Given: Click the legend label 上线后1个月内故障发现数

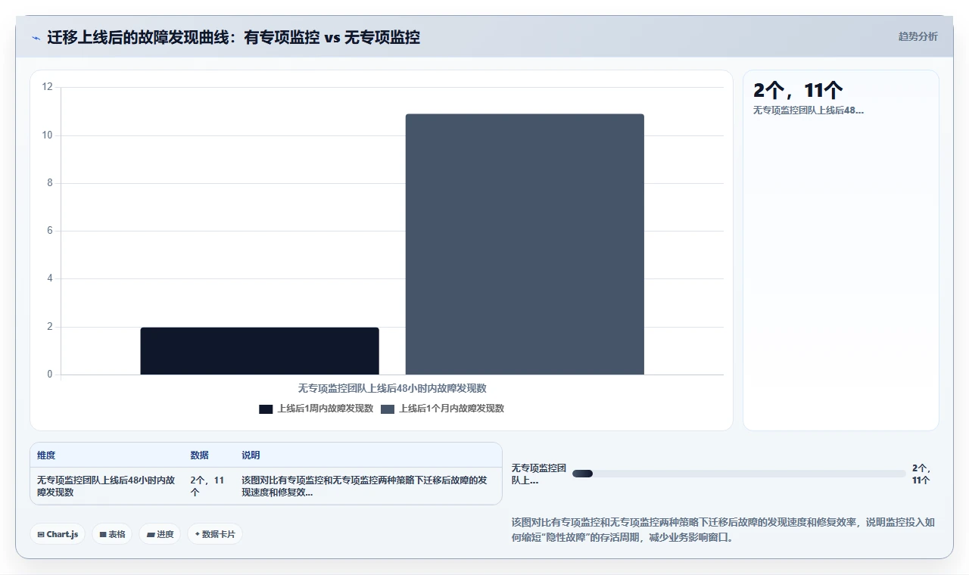Looking at the screenshot, I should coord(452,409).
